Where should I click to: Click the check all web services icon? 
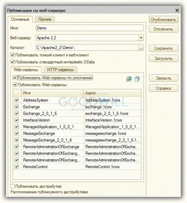(x=129, y=79)
